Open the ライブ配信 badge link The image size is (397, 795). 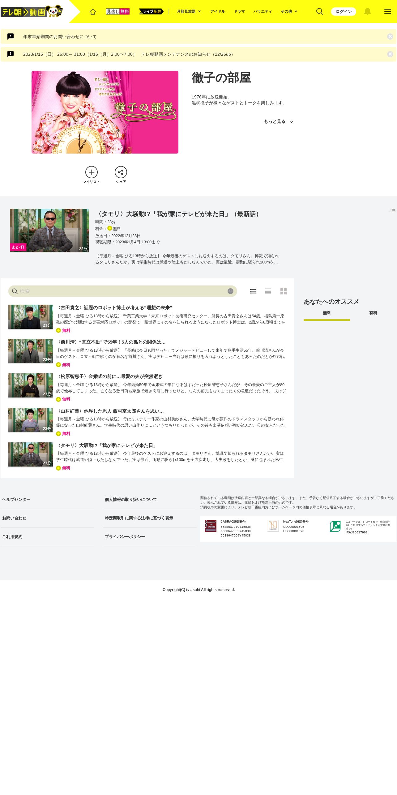click(x=151, y=11)
